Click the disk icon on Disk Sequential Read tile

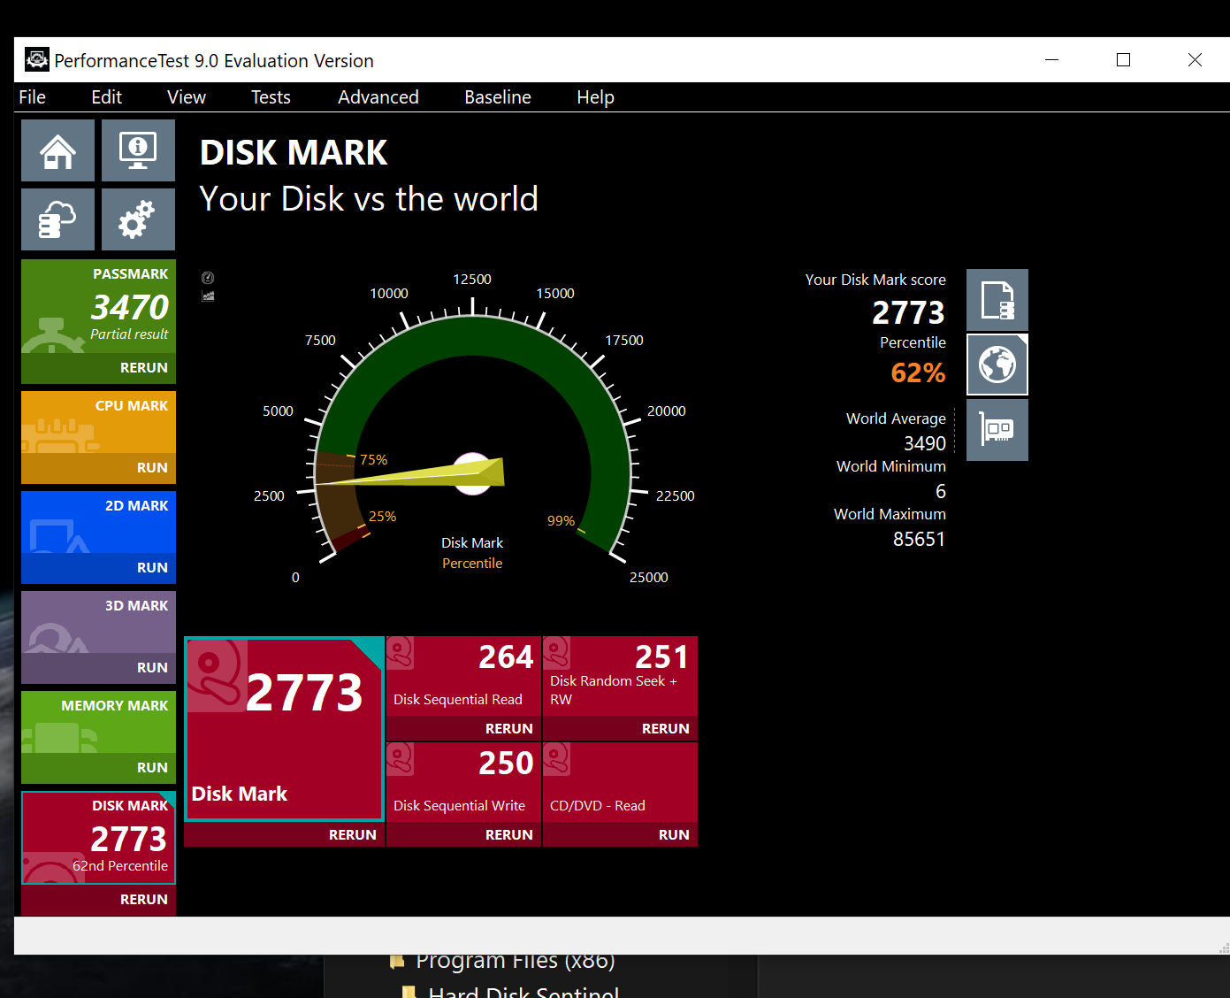pos(400,653)
